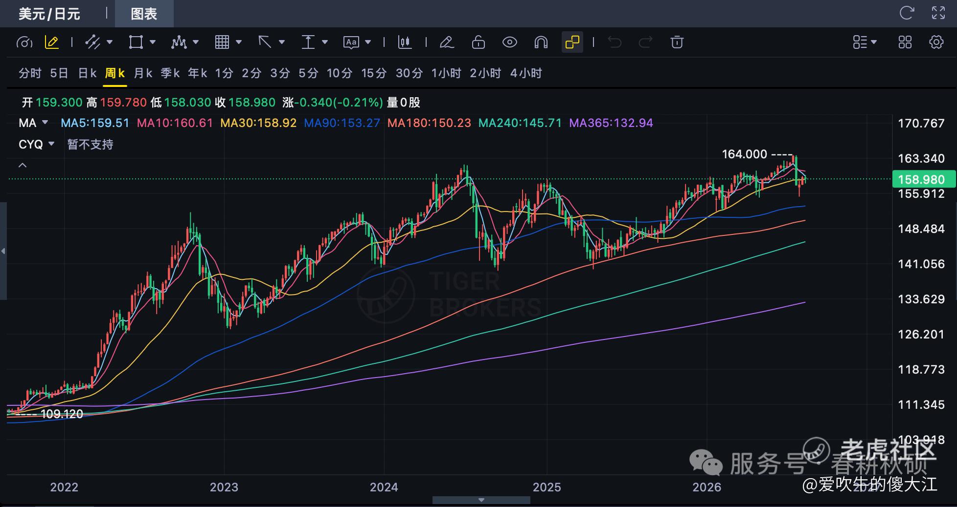Click the 美元/日元 title tab
957x507 pixels.
pos(49,14)
